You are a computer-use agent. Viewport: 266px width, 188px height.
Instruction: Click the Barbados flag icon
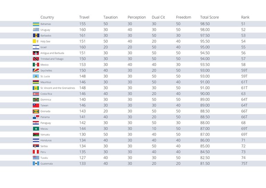click(36, 36)
